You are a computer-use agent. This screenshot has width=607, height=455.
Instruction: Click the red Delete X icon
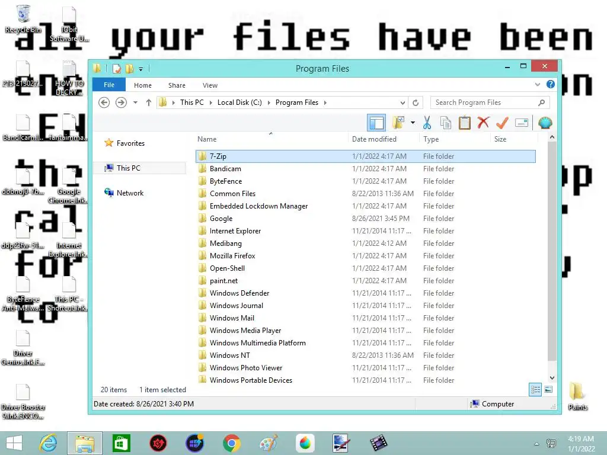coord(483,123)
